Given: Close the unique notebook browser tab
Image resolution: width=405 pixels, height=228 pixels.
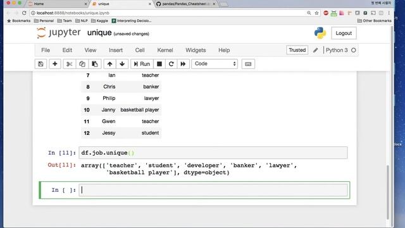Looking at the screenshot, I should pos(150,4).
